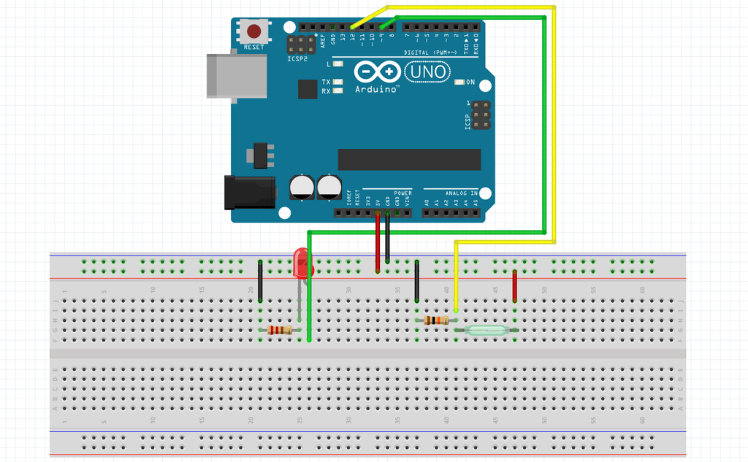Click the red wire from the 5V pin
The image size is (748, 462).
[378, 242]
